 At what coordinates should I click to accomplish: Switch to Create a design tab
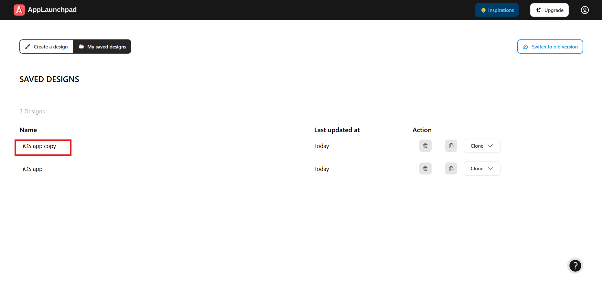pos(47,47)
